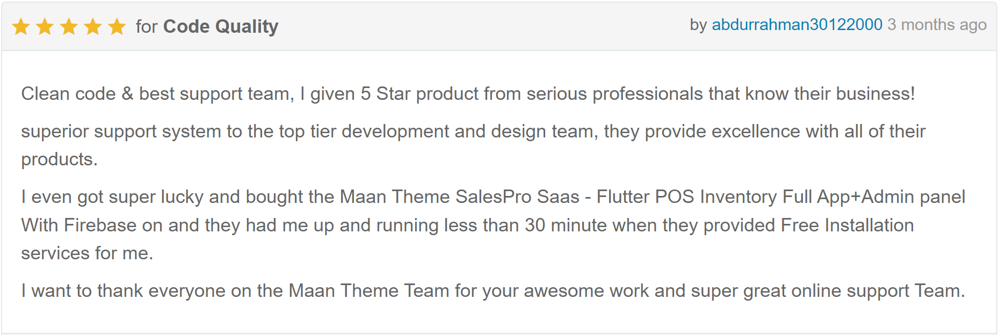Click the standalone word 'products.'
This screenshot has height=335, width=999.
click(59, 159)
